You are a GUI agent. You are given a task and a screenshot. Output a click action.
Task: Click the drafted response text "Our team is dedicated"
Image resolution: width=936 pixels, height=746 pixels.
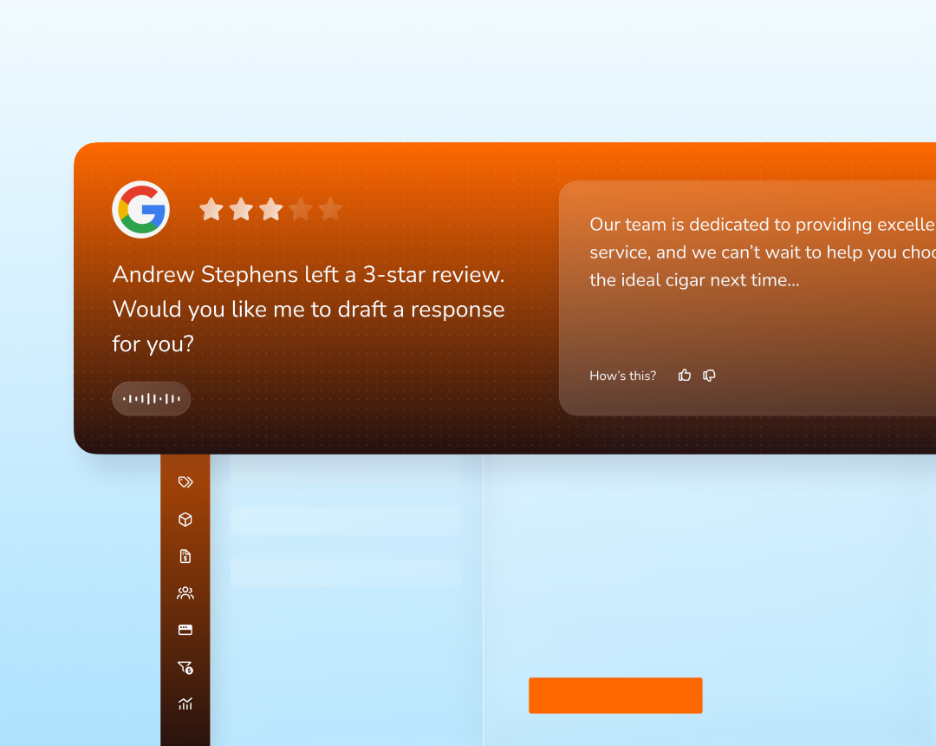pyautogui.click(x=679, y=225)
